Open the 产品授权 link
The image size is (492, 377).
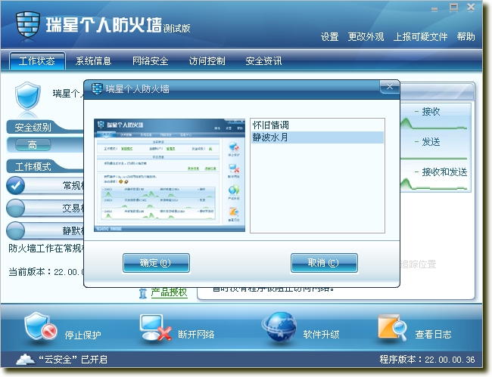point(169,292)
